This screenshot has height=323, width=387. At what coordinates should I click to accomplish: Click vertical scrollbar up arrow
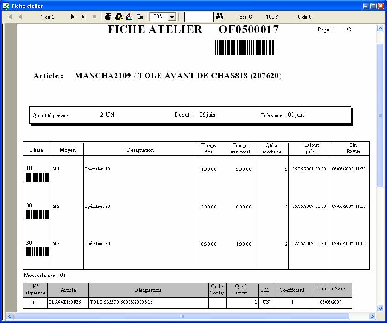(381, 29)
